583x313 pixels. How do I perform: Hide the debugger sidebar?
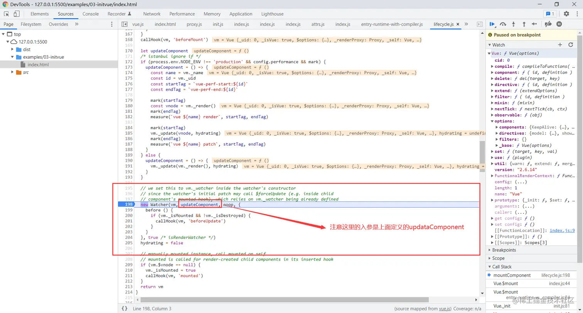(480, 24)
